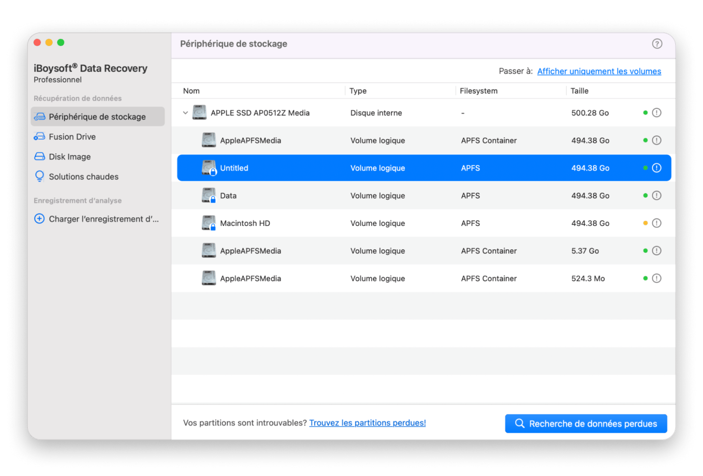Screen dimensions: 703x476
Task: Click the Solutions chaudes lightbulb icon
Action: pyautogui.click(x=40, y=176)
